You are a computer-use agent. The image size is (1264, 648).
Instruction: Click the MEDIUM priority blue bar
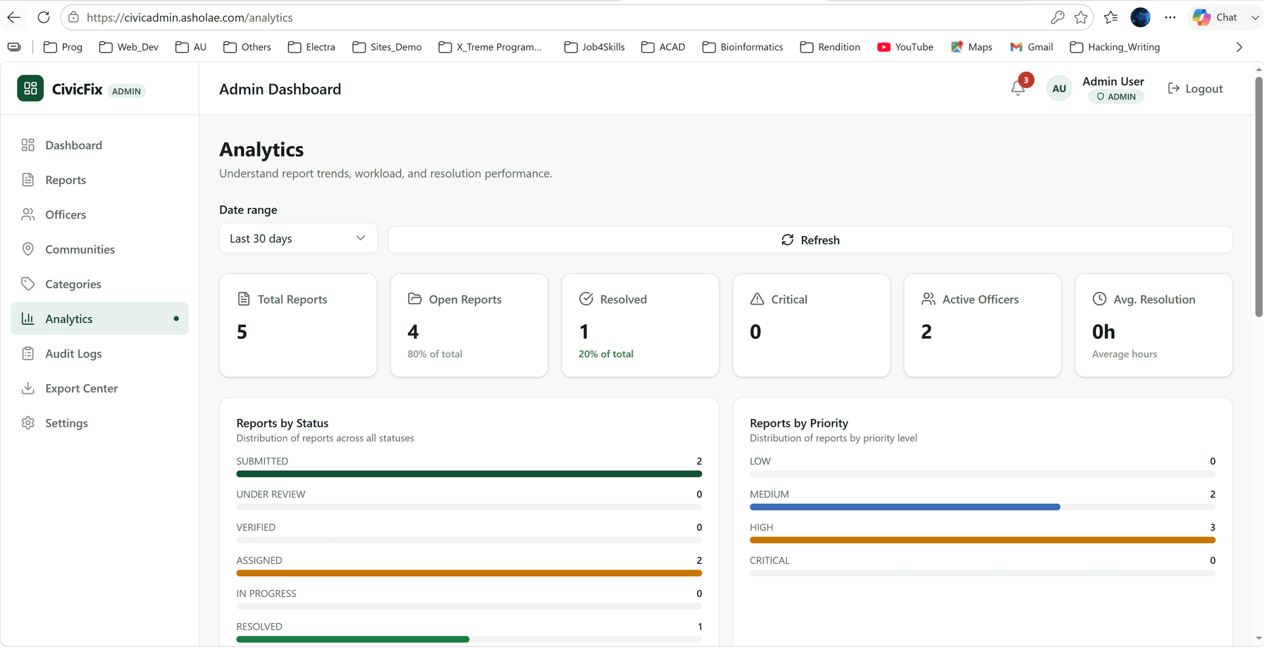tap(905, 507)
